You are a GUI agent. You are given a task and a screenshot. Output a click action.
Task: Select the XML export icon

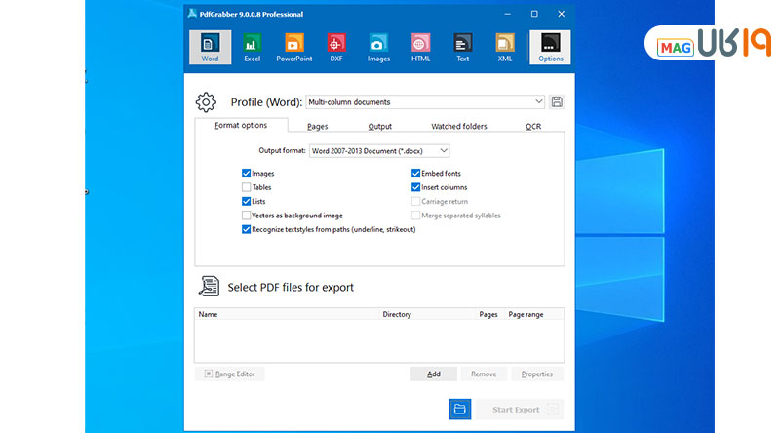(x=504, y=47)
